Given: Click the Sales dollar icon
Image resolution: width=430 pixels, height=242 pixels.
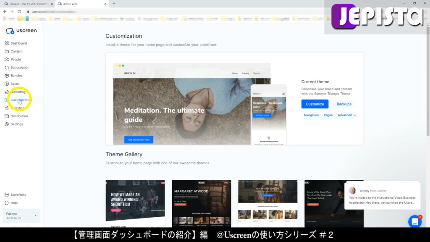Looking at the screenshot, I should tap(7, 84).
